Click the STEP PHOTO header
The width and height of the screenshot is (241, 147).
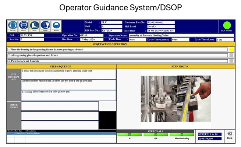click(176, 66)
